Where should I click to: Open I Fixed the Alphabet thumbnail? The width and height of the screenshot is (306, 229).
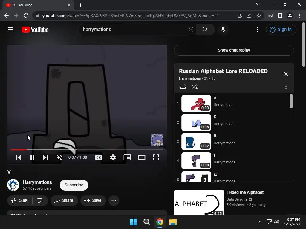pos(199,202)
